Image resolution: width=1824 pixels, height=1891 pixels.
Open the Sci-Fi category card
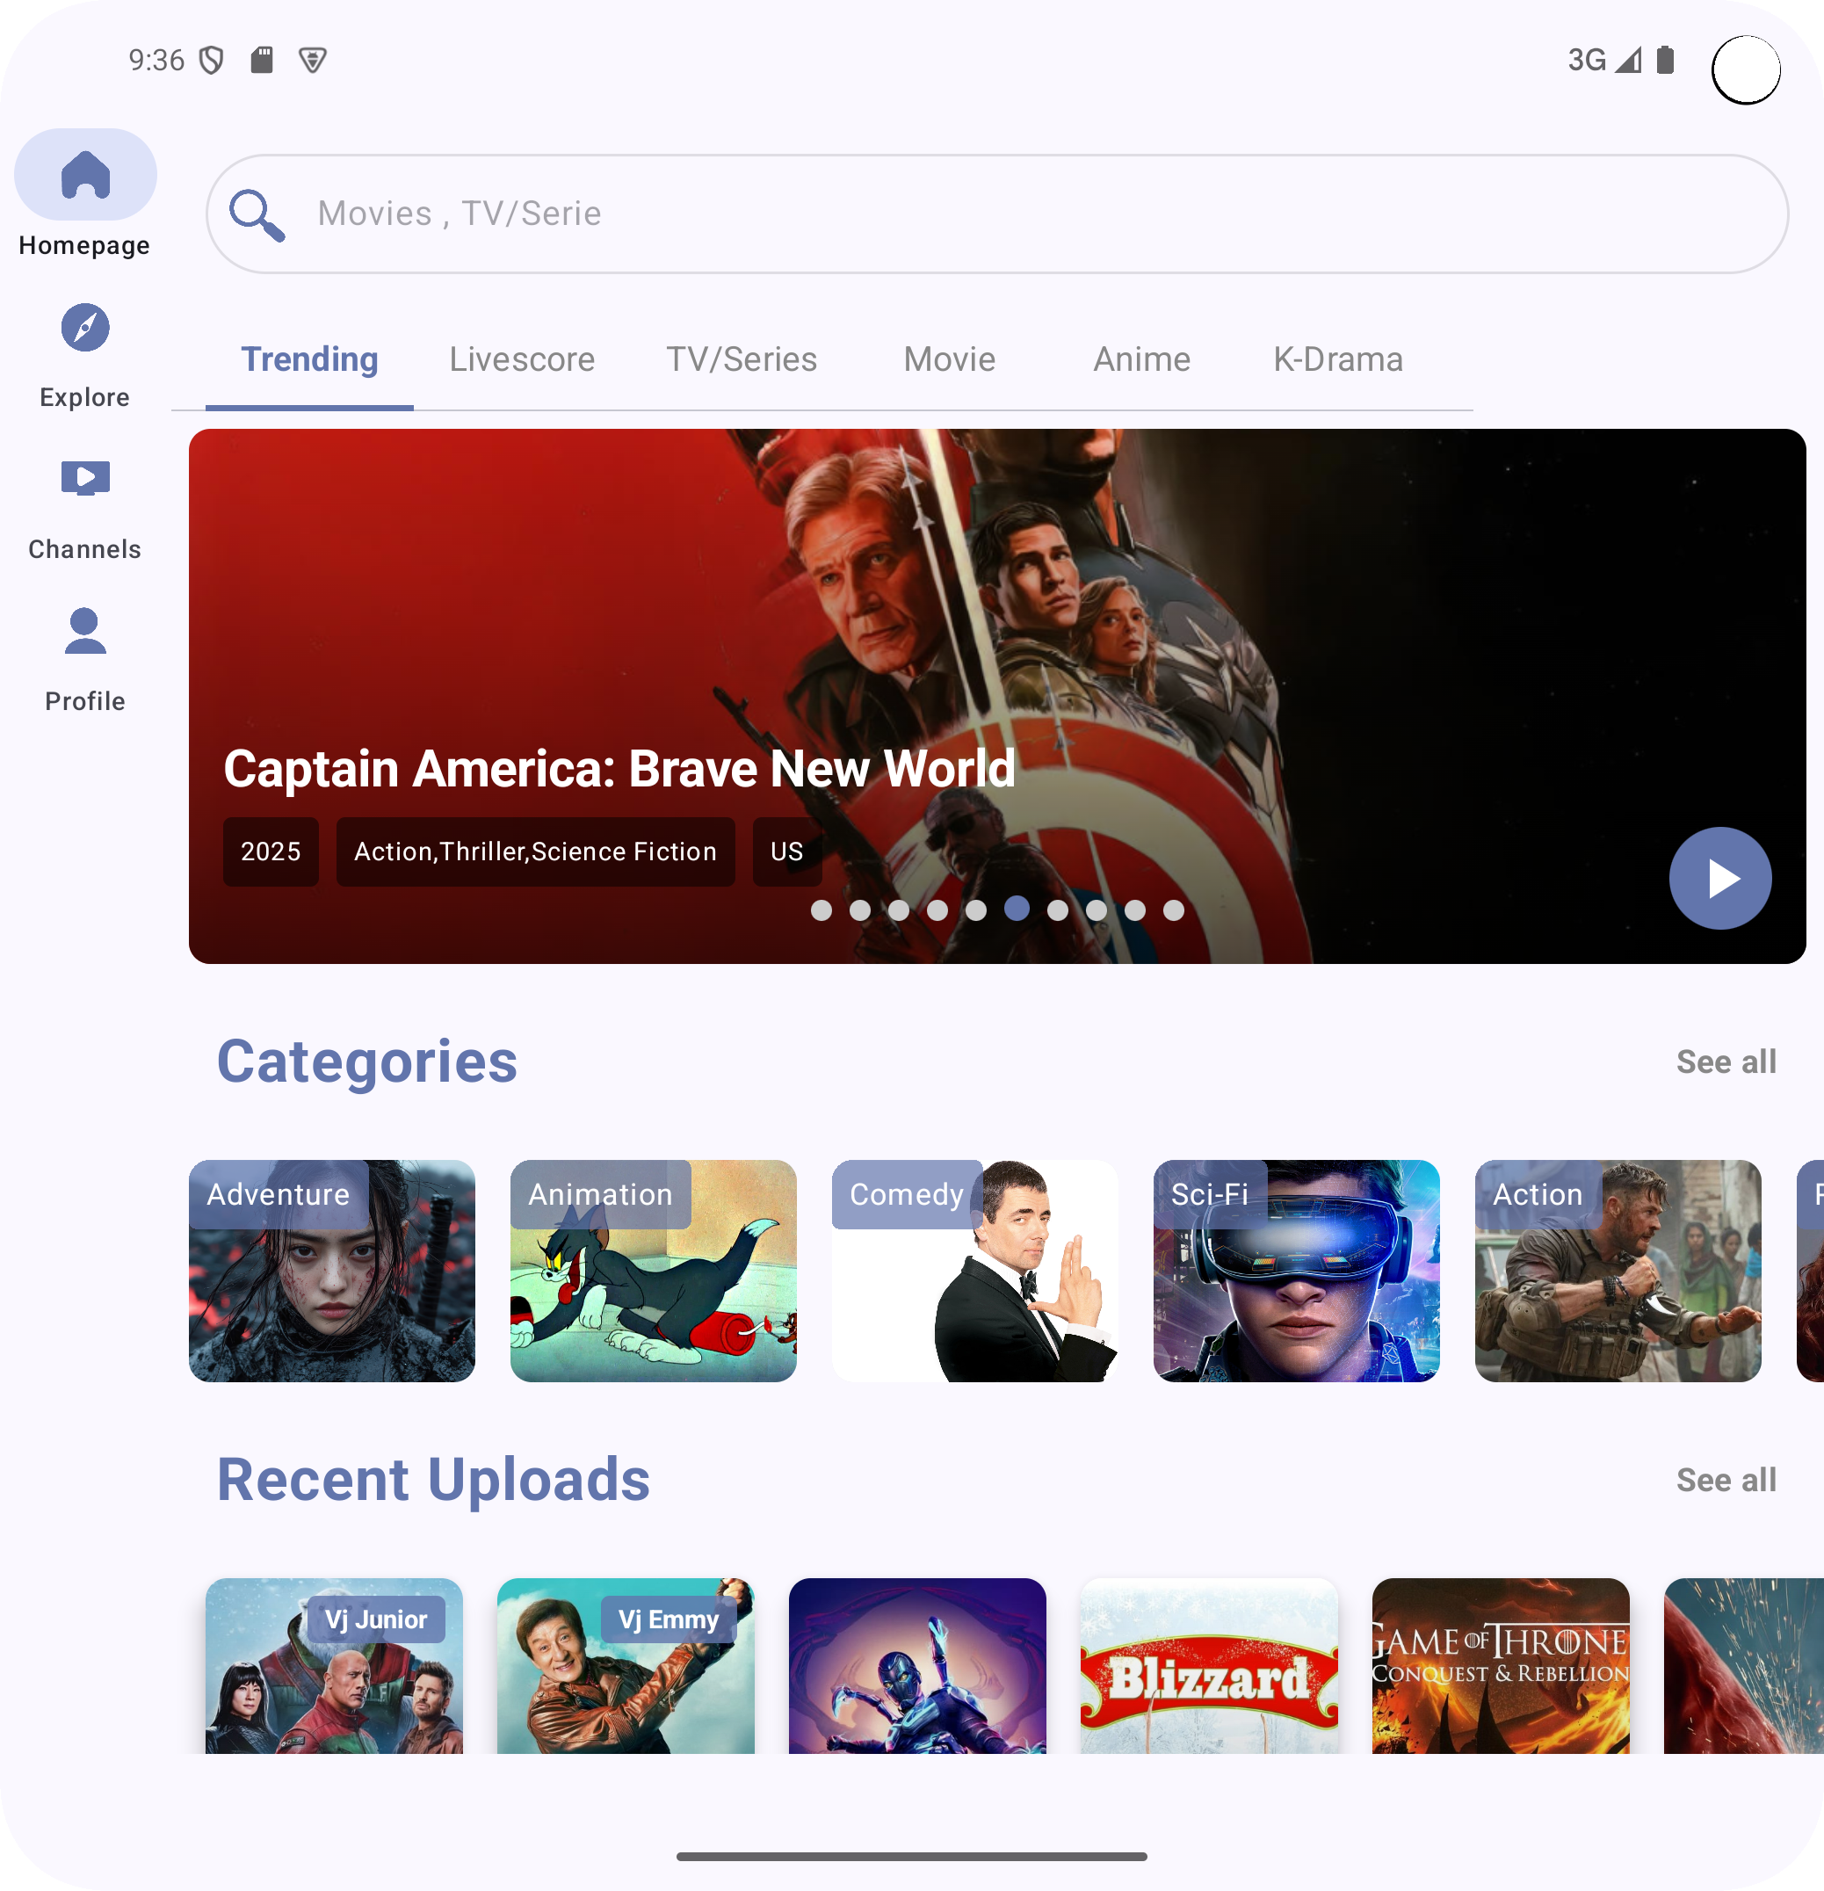pos(1296,1271)
